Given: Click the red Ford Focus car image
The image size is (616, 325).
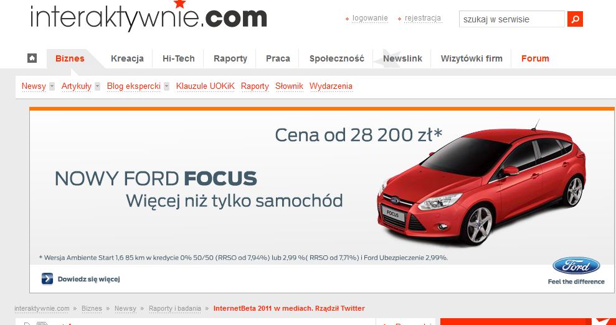Looking at the screenshot, I should 481,185.
